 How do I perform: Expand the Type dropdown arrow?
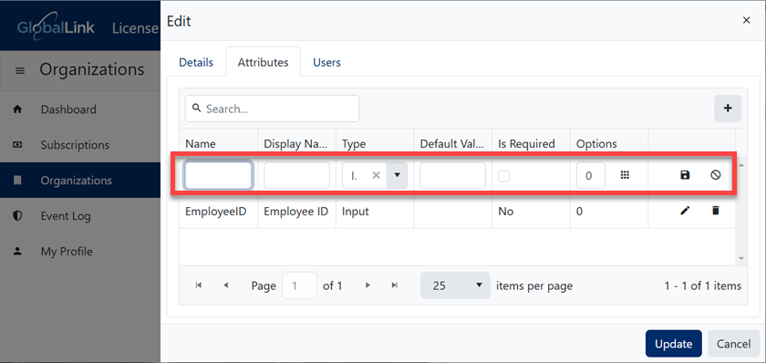click(398, 175)
